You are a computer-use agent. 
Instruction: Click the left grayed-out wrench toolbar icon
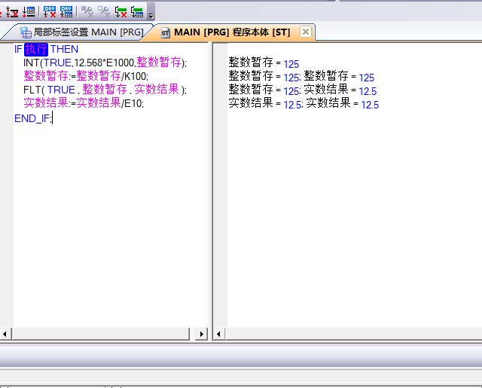[x=87, y=11]
